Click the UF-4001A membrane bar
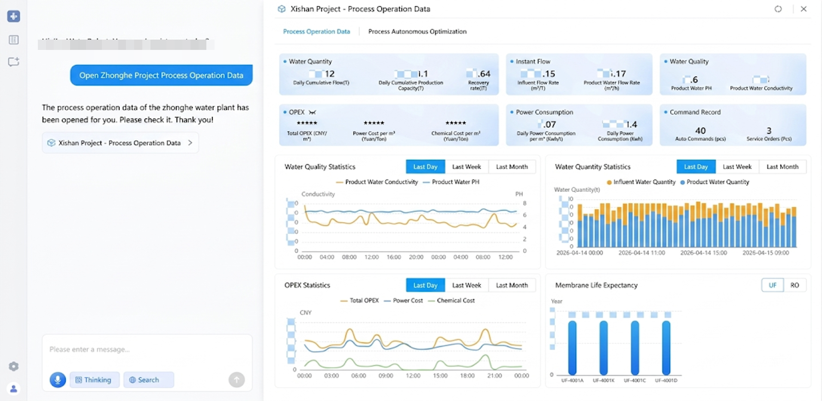The height and width of the screenshot is (401, 822). 572,348
